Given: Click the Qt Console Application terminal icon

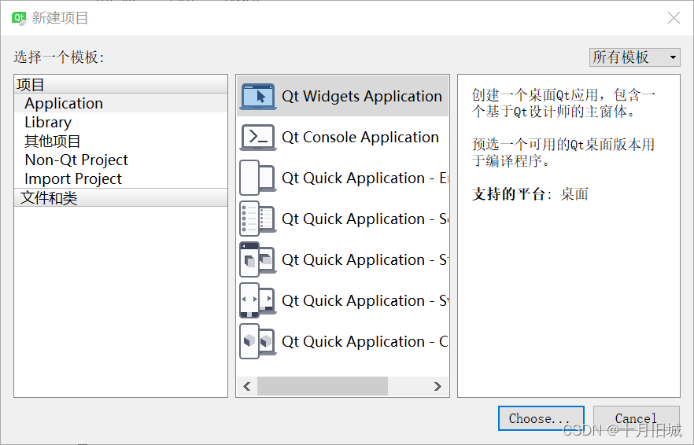Looking at the screenshot, I should [258, 137].
